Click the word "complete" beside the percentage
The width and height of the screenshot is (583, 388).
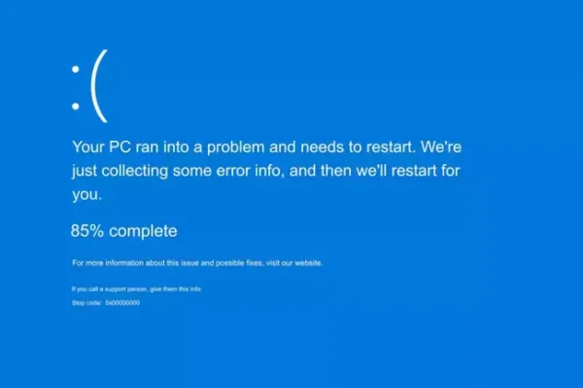point(143,231)
